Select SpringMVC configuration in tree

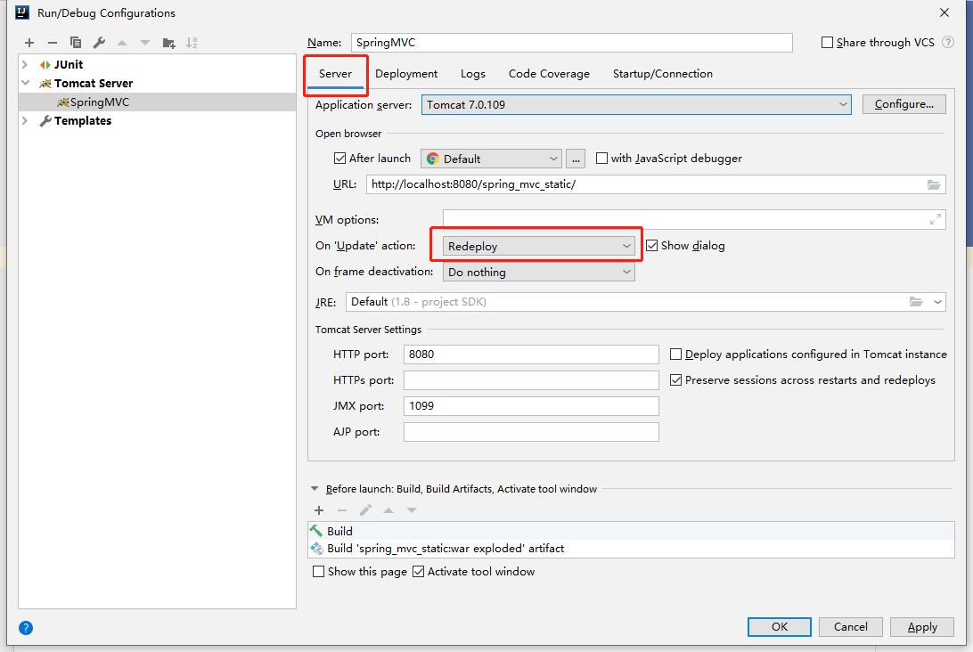point(157,102)
